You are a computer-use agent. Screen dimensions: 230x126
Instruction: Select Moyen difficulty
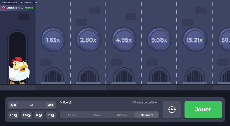click(x=97, y=115)
